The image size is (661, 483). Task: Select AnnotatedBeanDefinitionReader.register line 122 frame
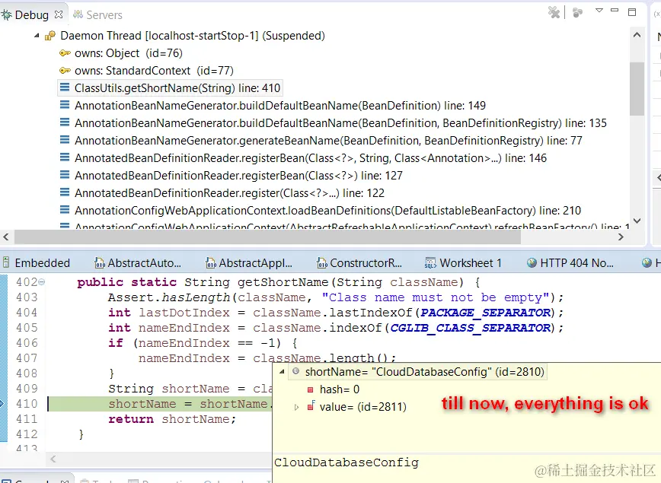point(230,193)
